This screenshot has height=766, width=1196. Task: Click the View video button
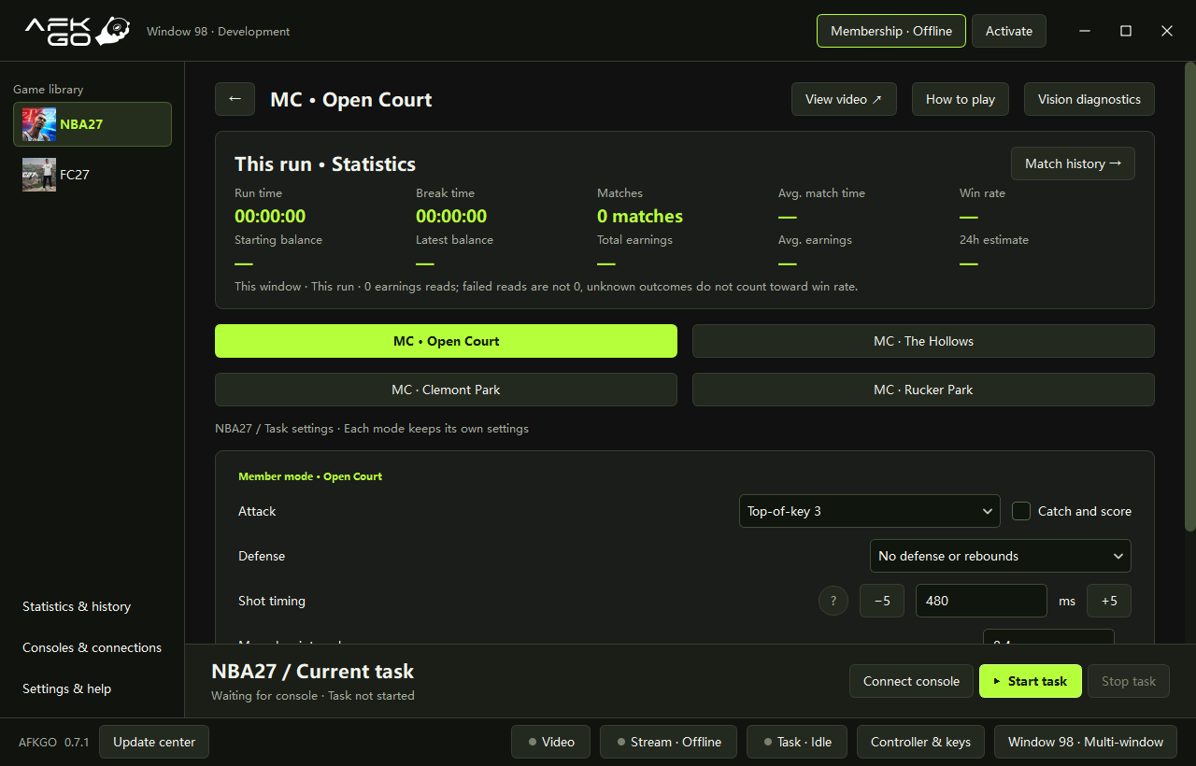point(844,99)
